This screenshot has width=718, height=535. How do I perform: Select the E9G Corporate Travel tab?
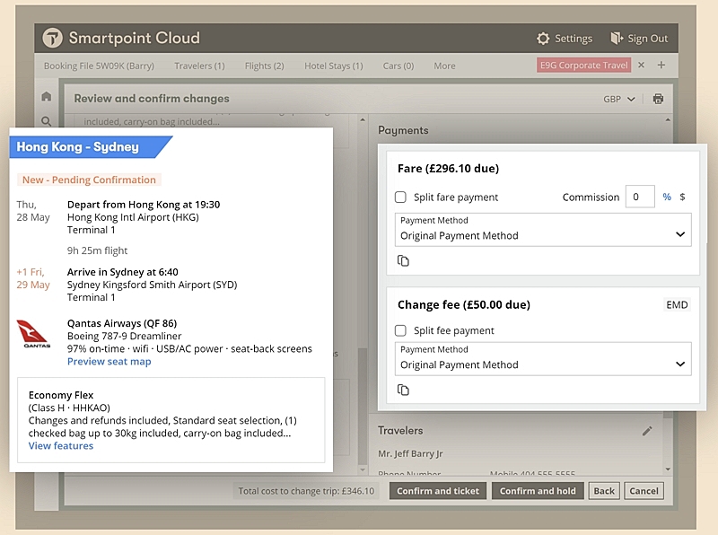pos(584,65)
